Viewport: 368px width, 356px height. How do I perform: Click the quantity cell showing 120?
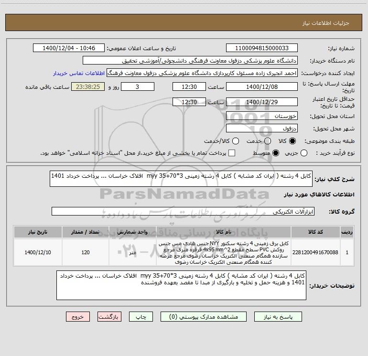click(x=86, y=252)
